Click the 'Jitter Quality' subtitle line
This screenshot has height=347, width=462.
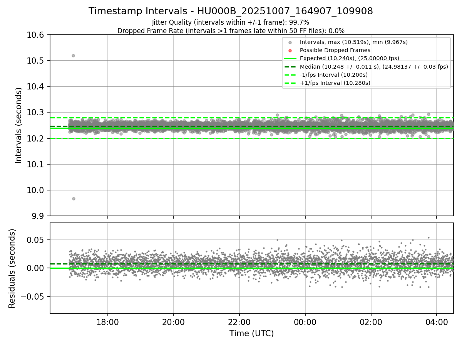[231, 22]
